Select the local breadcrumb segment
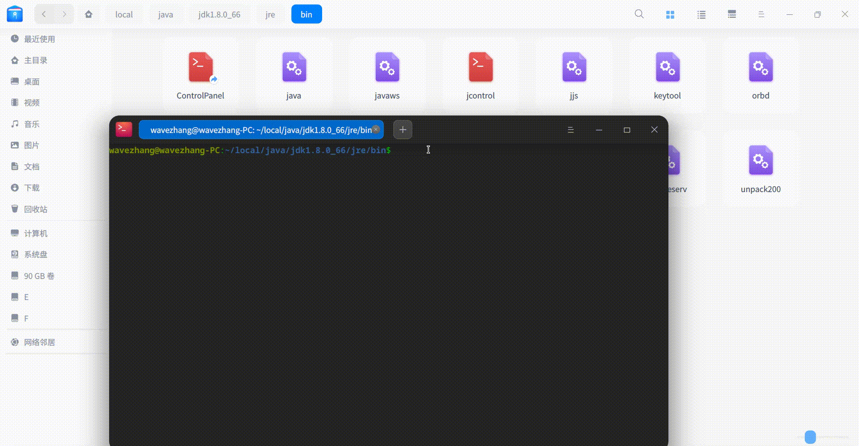 click(x=123, y=14)
